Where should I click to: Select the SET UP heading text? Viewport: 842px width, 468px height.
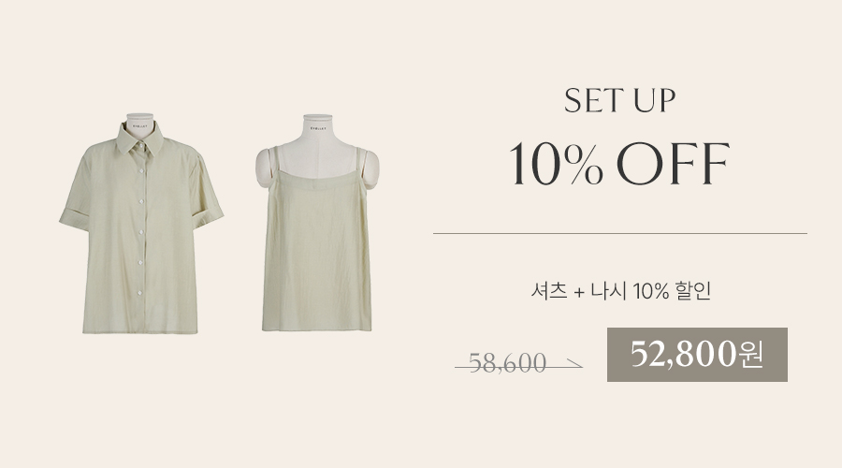click(x=619, y=100)
